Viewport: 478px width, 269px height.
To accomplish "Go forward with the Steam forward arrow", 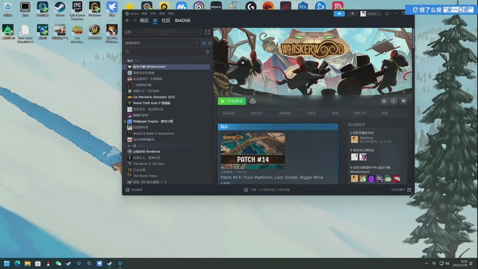I will (x=134, y=20).
